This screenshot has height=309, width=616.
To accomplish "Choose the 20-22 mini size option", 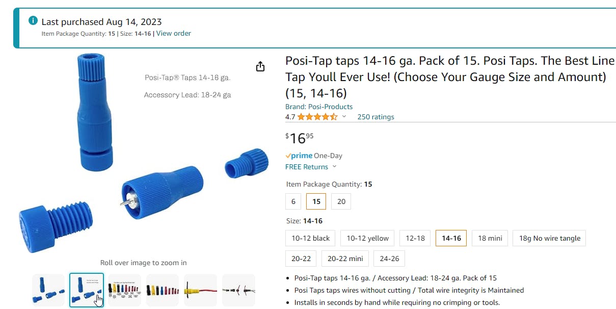I will point(344,259).
